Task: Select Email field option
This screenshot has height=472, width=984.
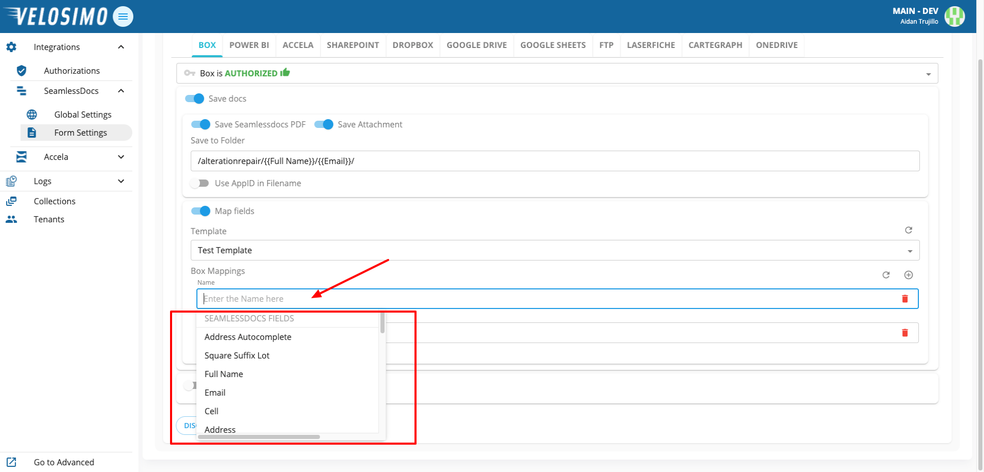Action: pyautogui.click(x=288, y=393)
